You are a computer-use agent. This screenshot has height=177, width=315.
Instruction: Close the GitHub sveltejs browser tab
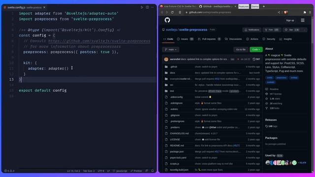(x=235, y=6)
